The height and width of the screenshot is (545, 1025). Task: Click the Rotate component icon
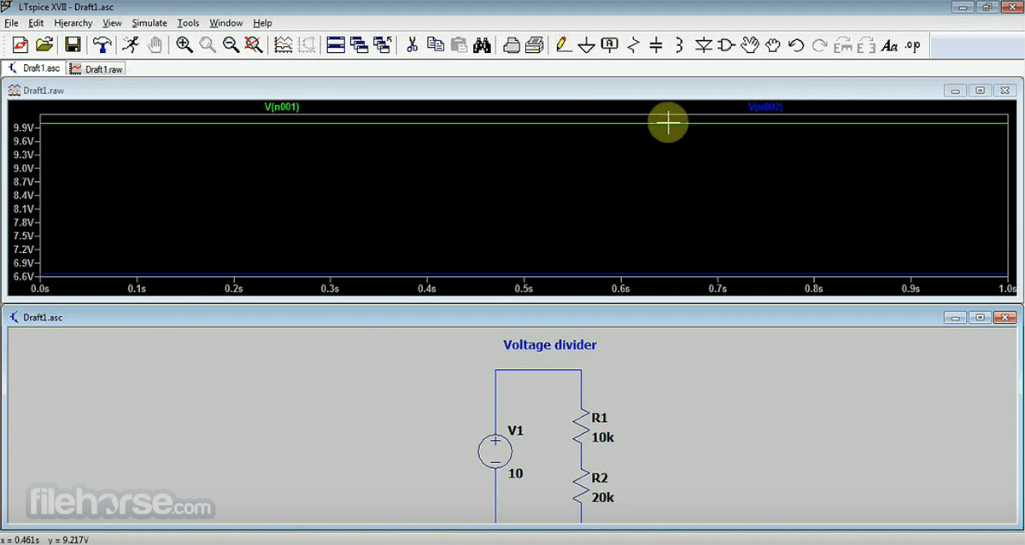[x=843, y=45]
